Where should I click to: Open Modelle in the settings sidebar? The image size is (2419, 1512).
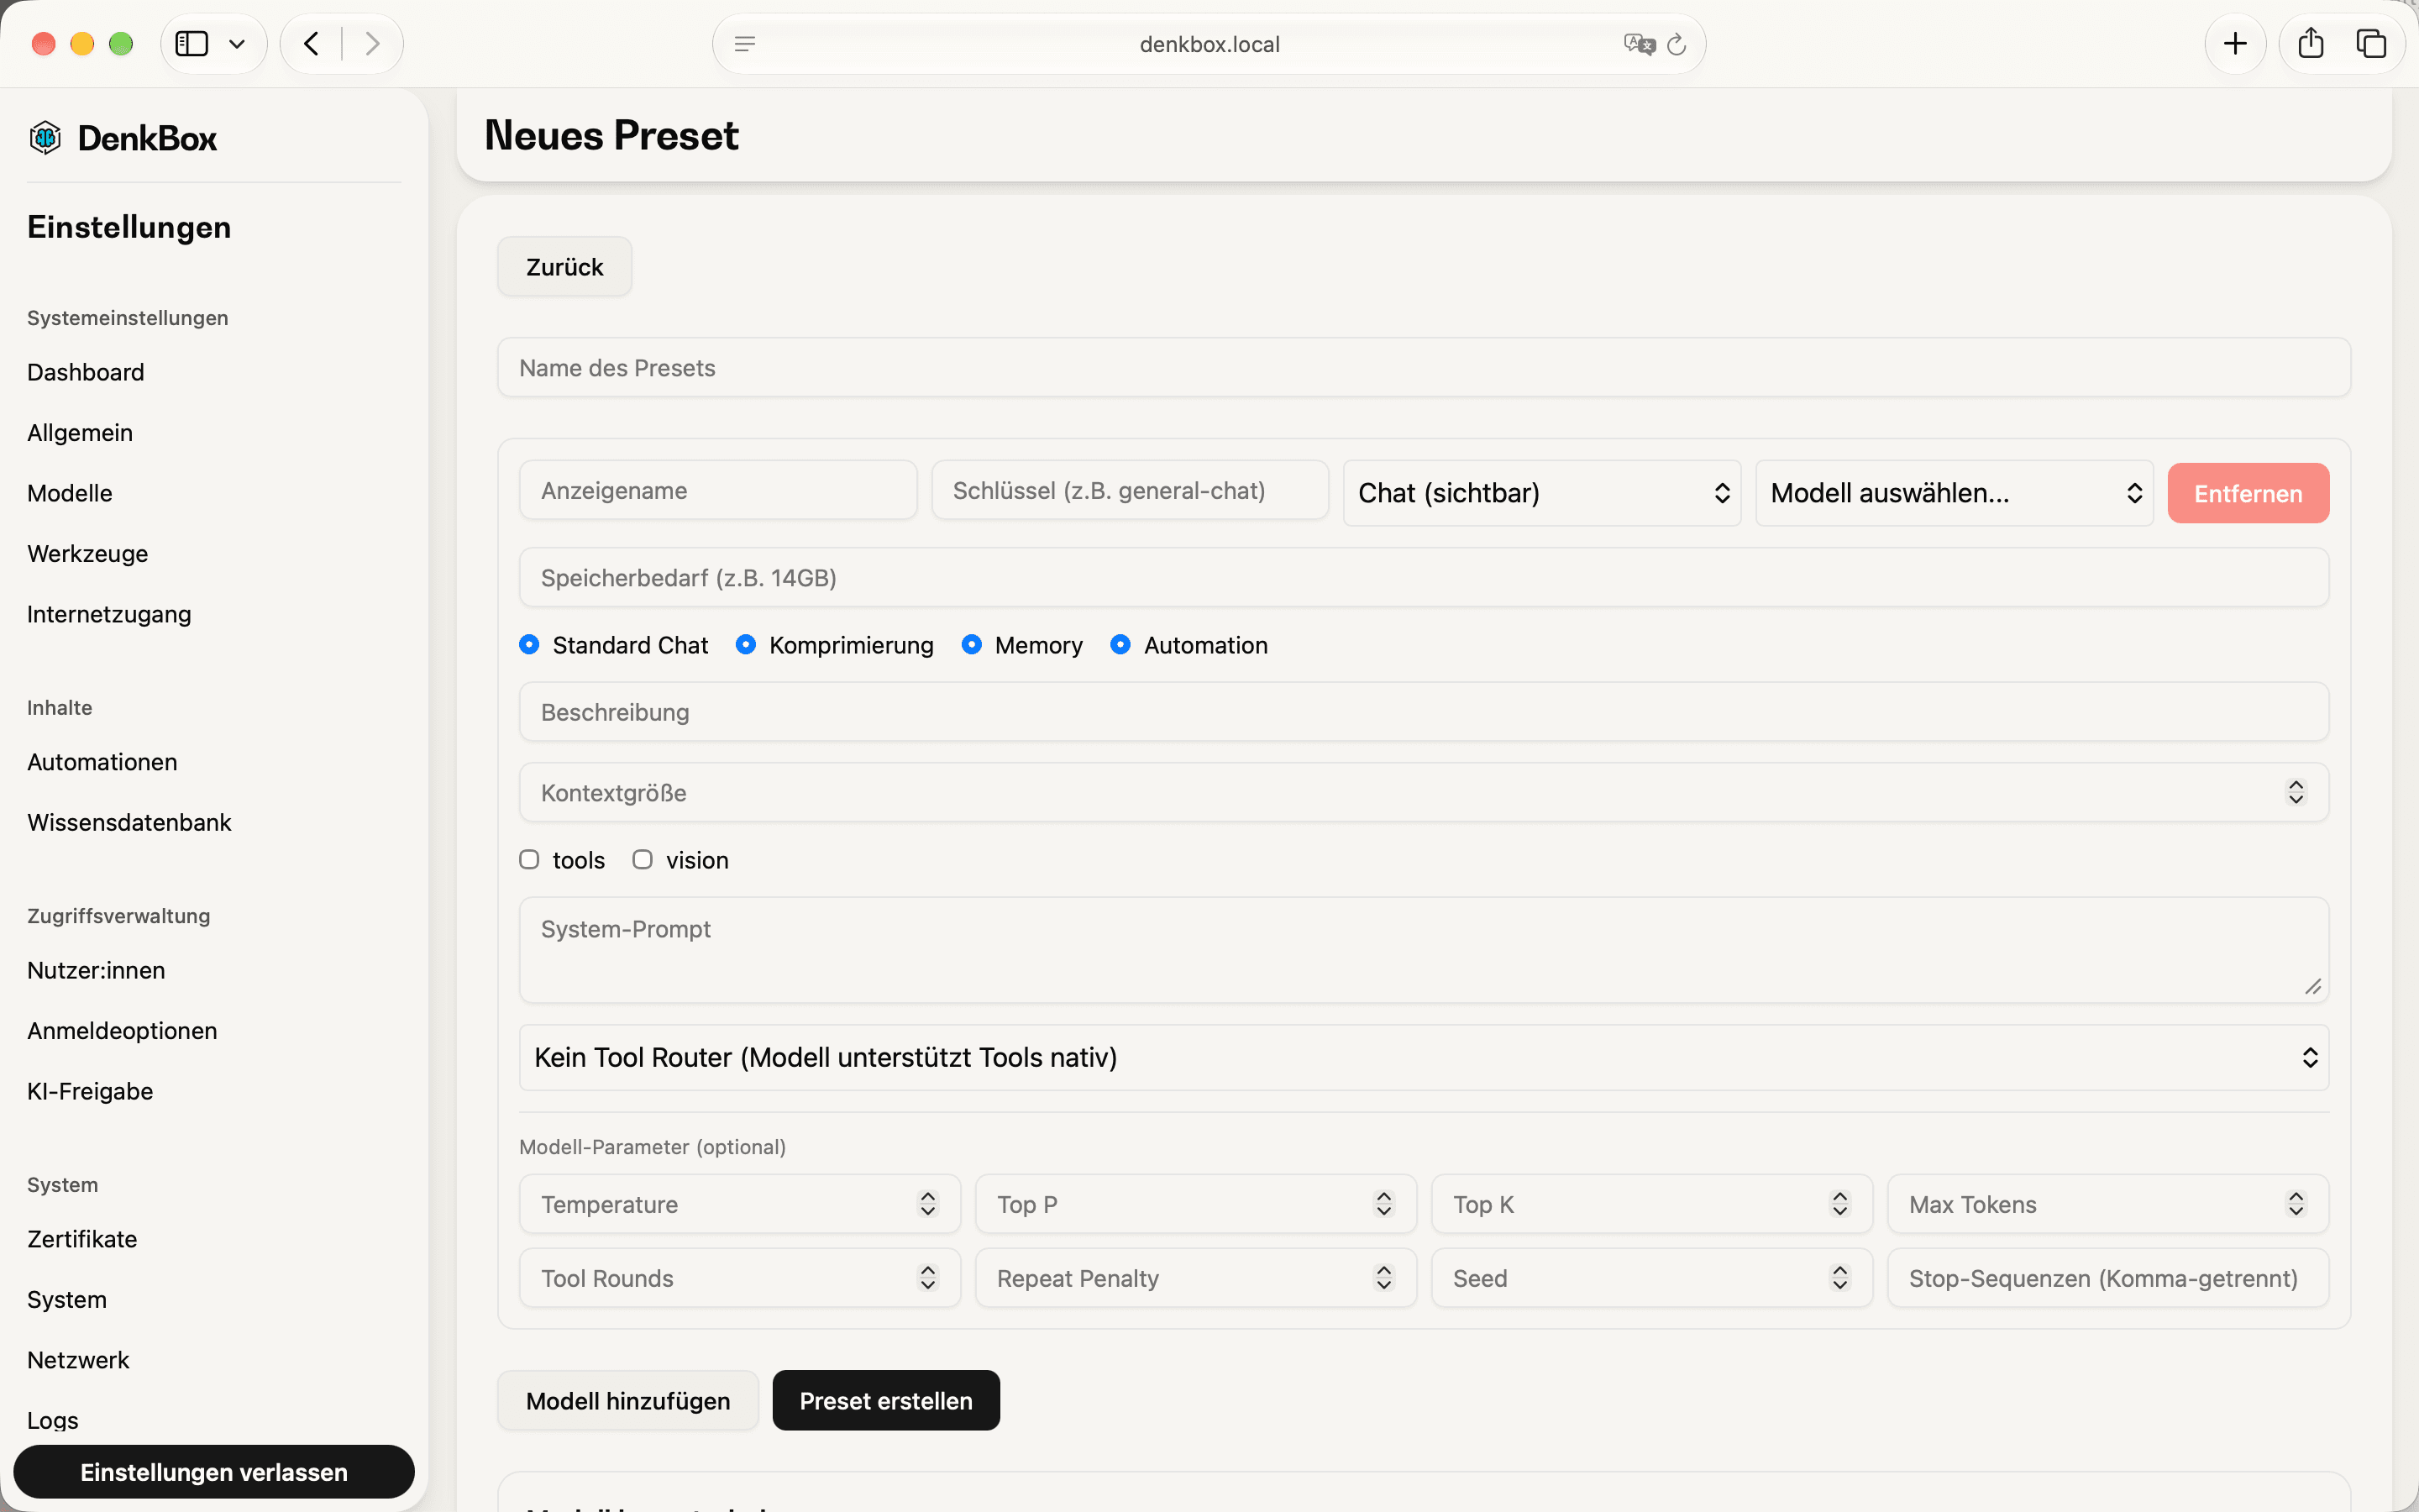coord(70,493)
